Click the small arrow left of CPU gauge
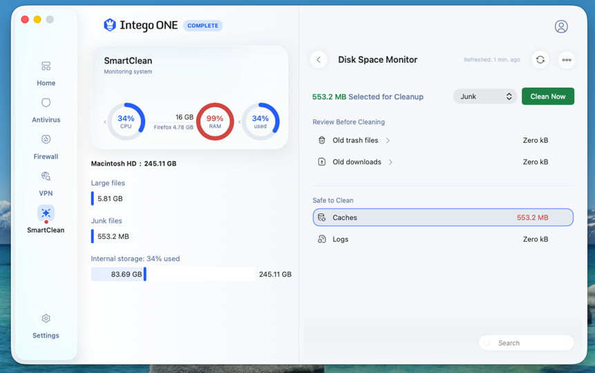 pos(105,122)
